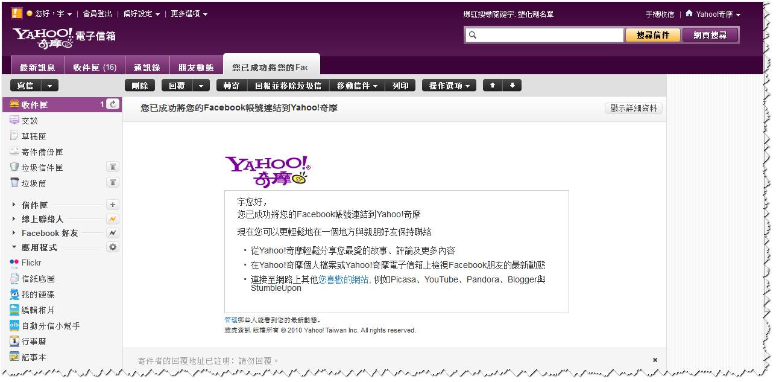Open the 偏好設定 preferences dropdown
The image size is (776, 382).
(142, 14)
